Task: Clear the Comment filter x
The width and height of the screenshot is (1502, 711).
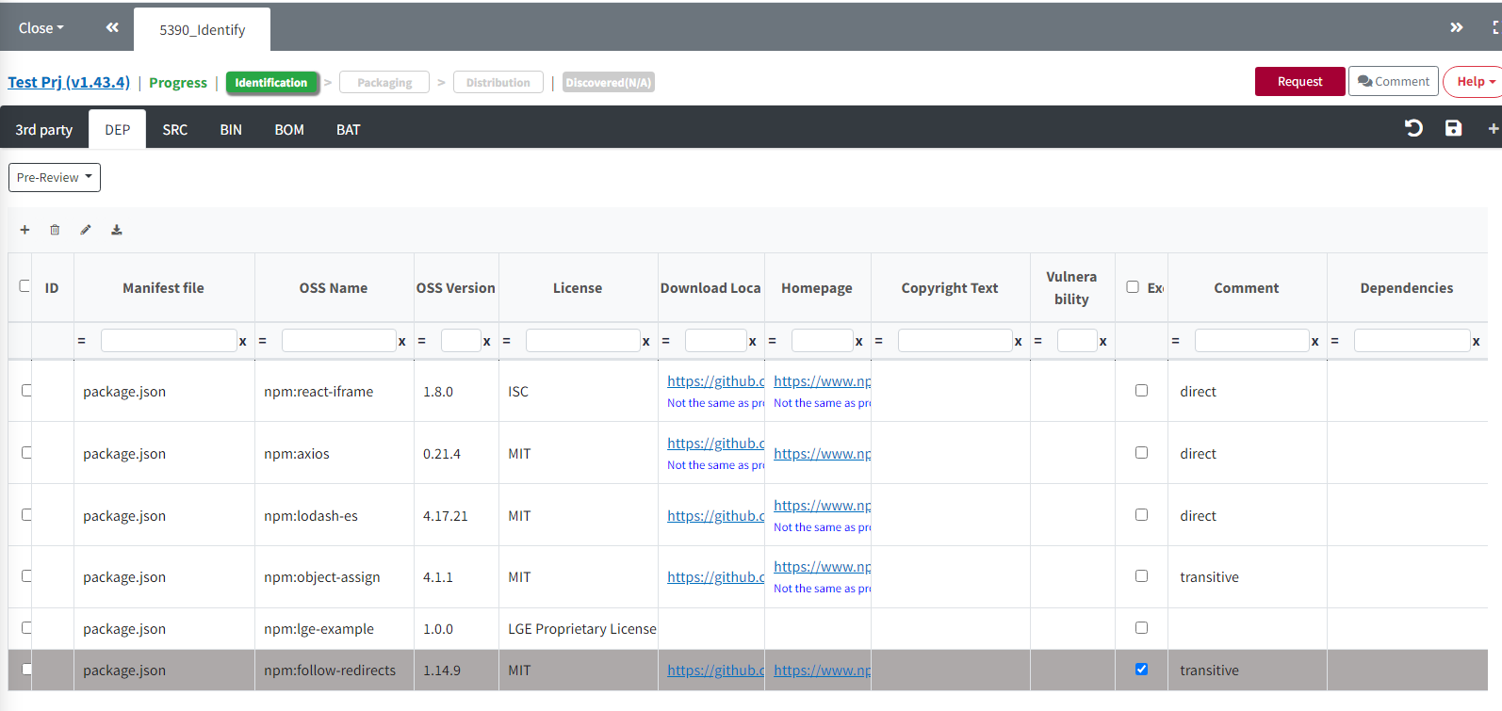Action: click(1315, 341)
